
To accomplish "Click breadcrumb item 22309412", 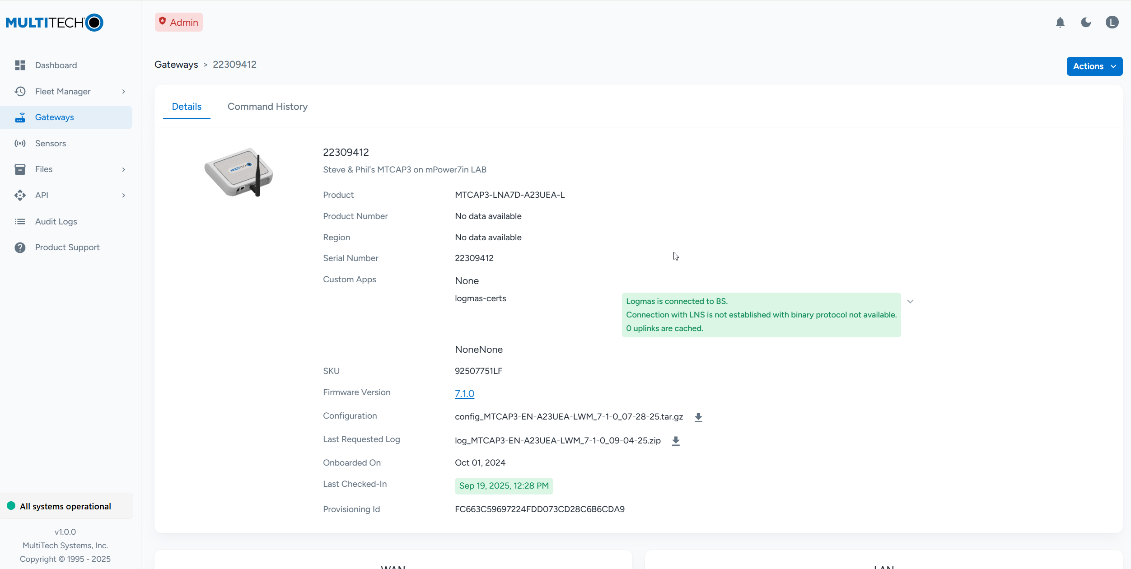I will (234, 65).
